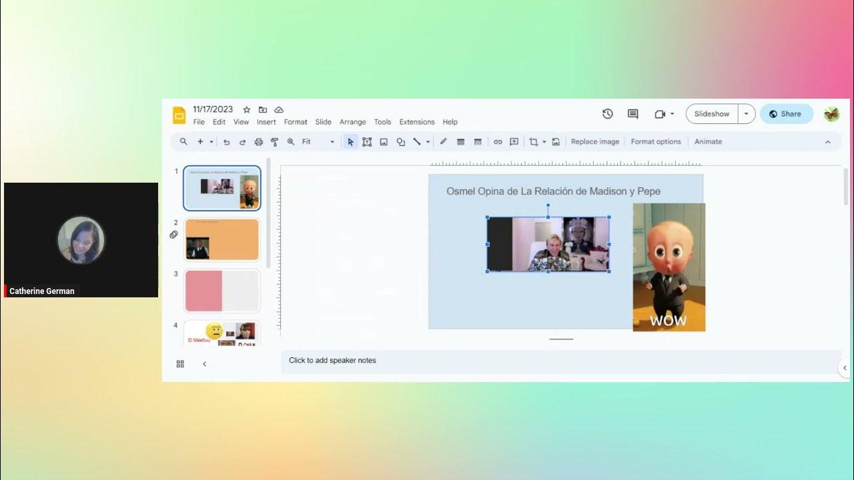Click slide title Osmel Opina text
854x480 pixels.
[553, 191]
